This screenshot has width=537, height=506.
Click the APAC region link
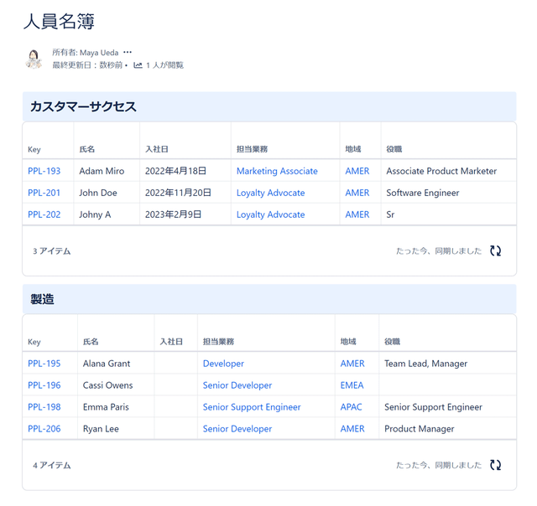[x=351, y=407]
